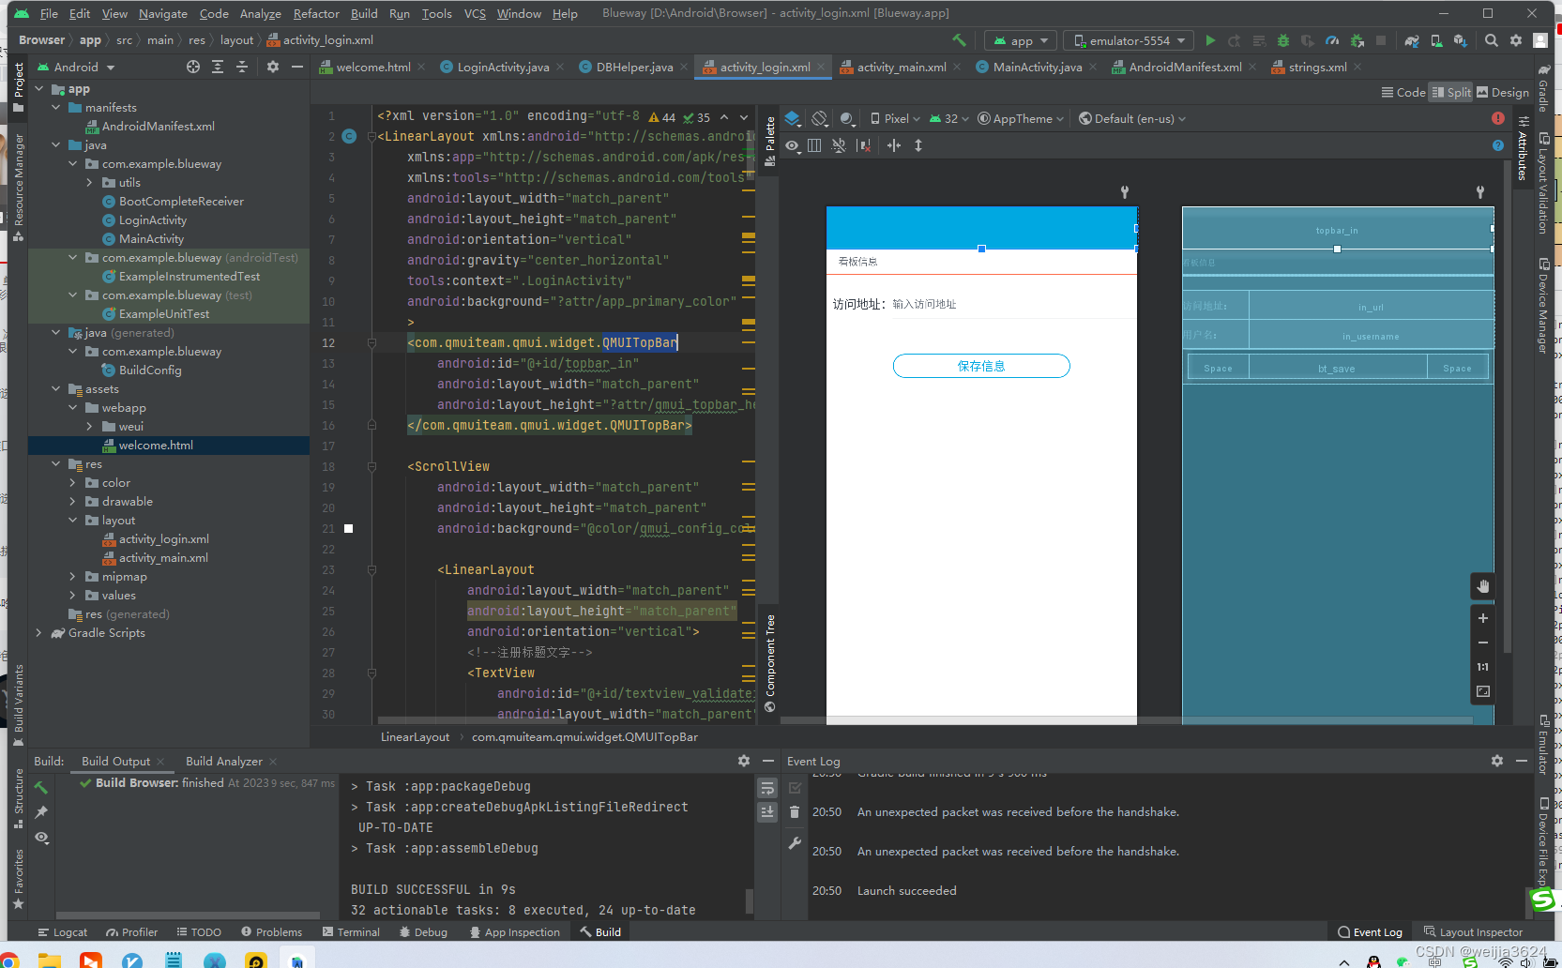1562x968 pixels.
Task: Open the API 32 version dropdown
Action: click(949, 118)
